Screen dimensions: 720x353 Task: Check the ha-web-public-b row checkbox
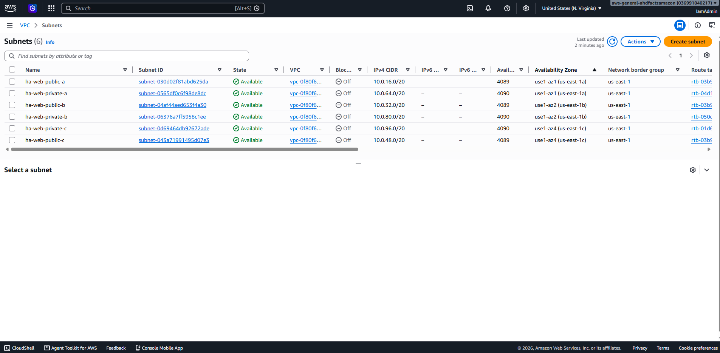point(12,105)
